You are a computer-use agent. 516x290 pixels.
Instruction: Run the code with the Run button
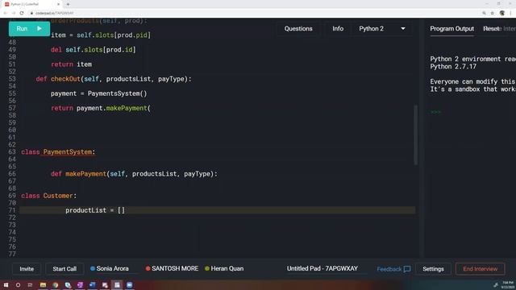(29, 29)
